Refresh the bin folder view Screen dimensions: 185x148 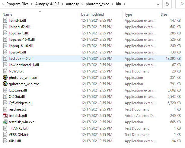coord(167,4)
